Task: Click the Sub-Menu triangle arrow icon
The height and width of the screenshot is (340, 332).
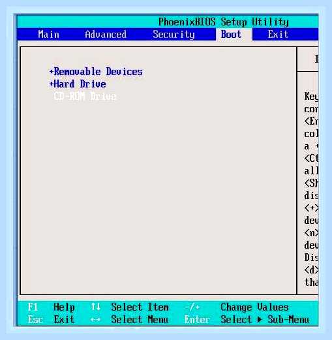Action: pos(260,320)
